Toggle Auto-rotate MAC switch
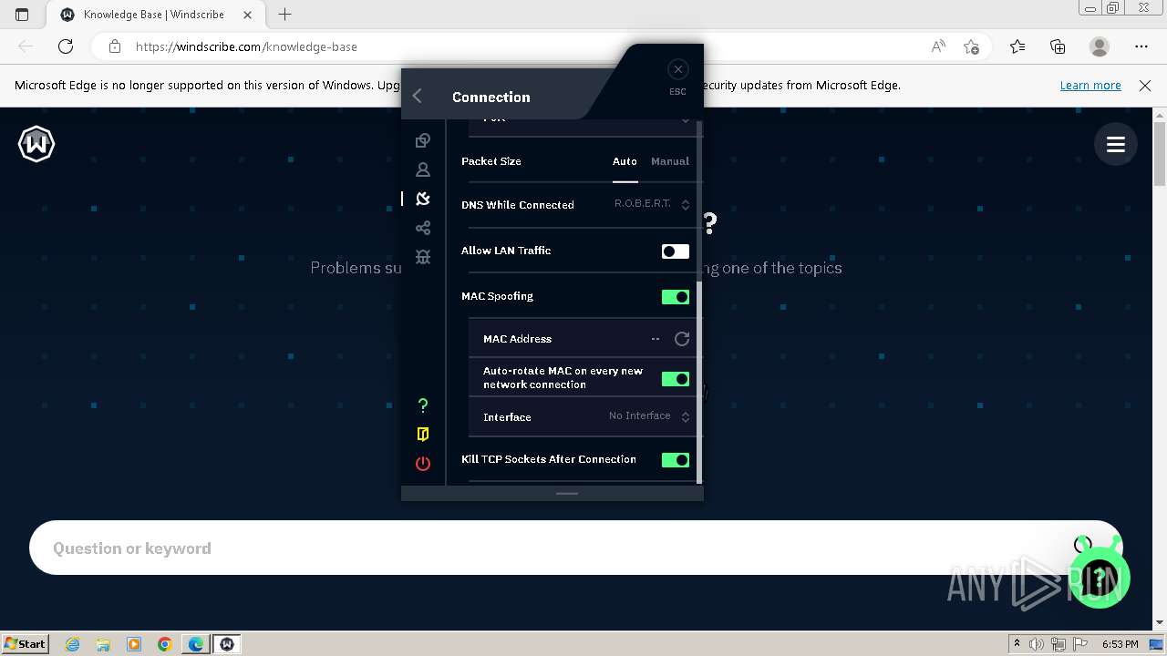 (676, 379)
